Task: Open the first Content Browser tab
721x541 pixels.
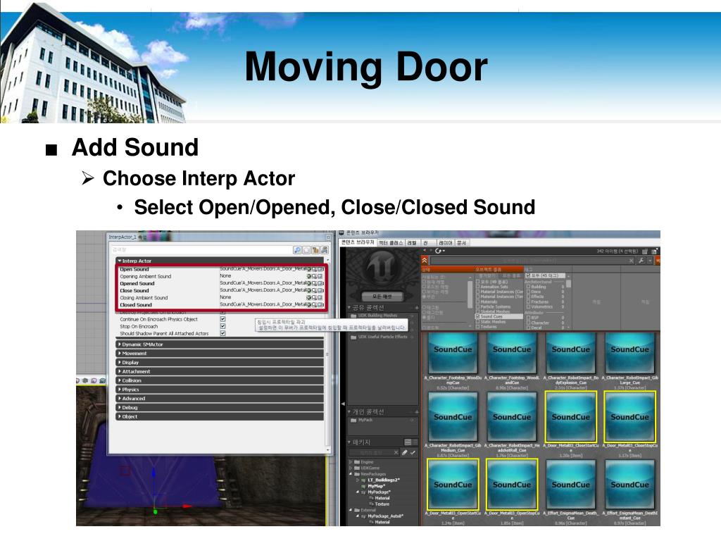Action: tap(358, 242)
